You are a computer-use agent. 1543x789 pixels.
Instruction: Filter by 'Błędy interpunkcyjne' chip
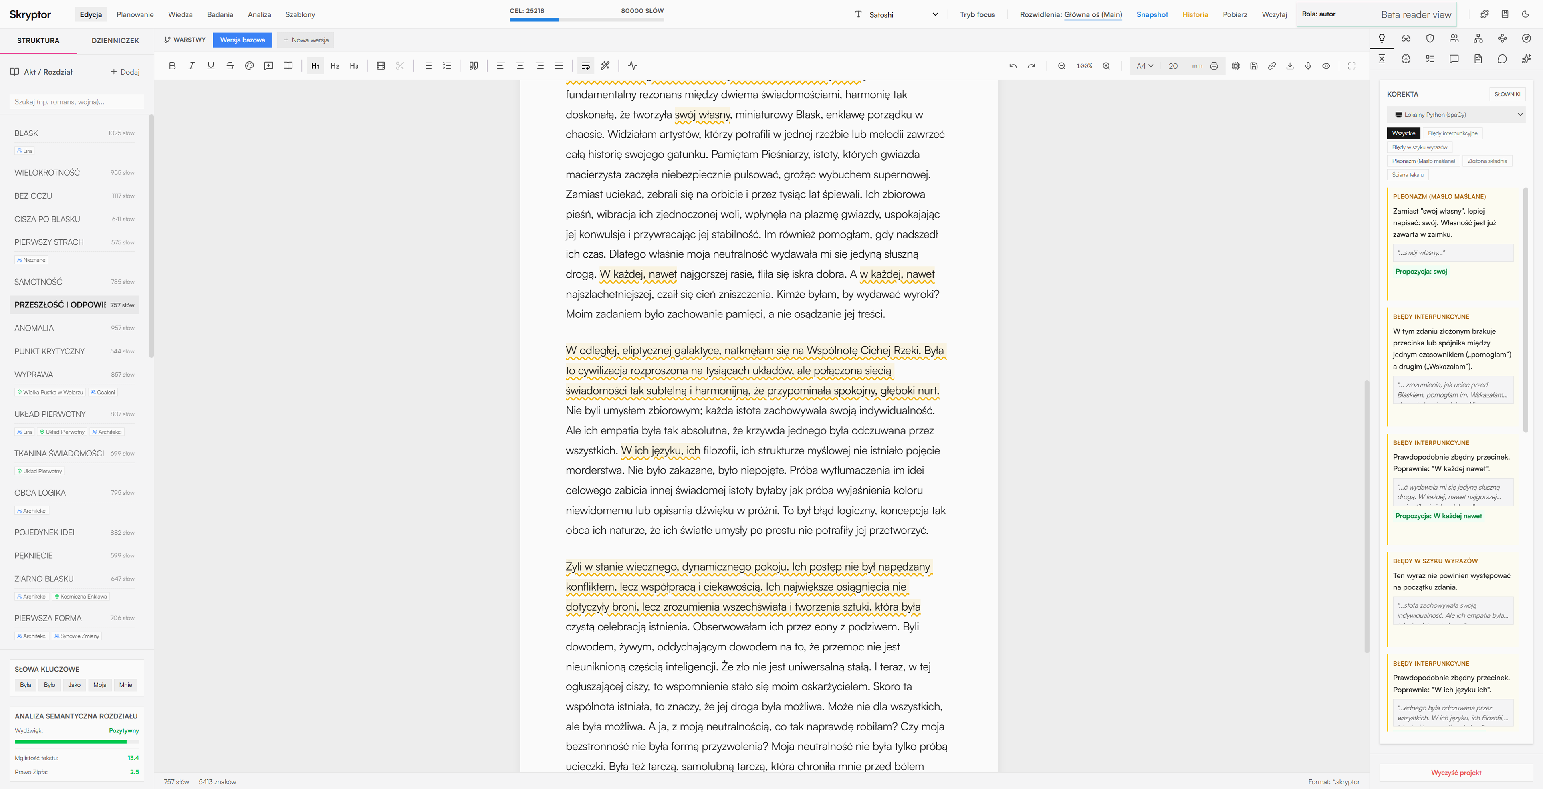(1452, 133)
